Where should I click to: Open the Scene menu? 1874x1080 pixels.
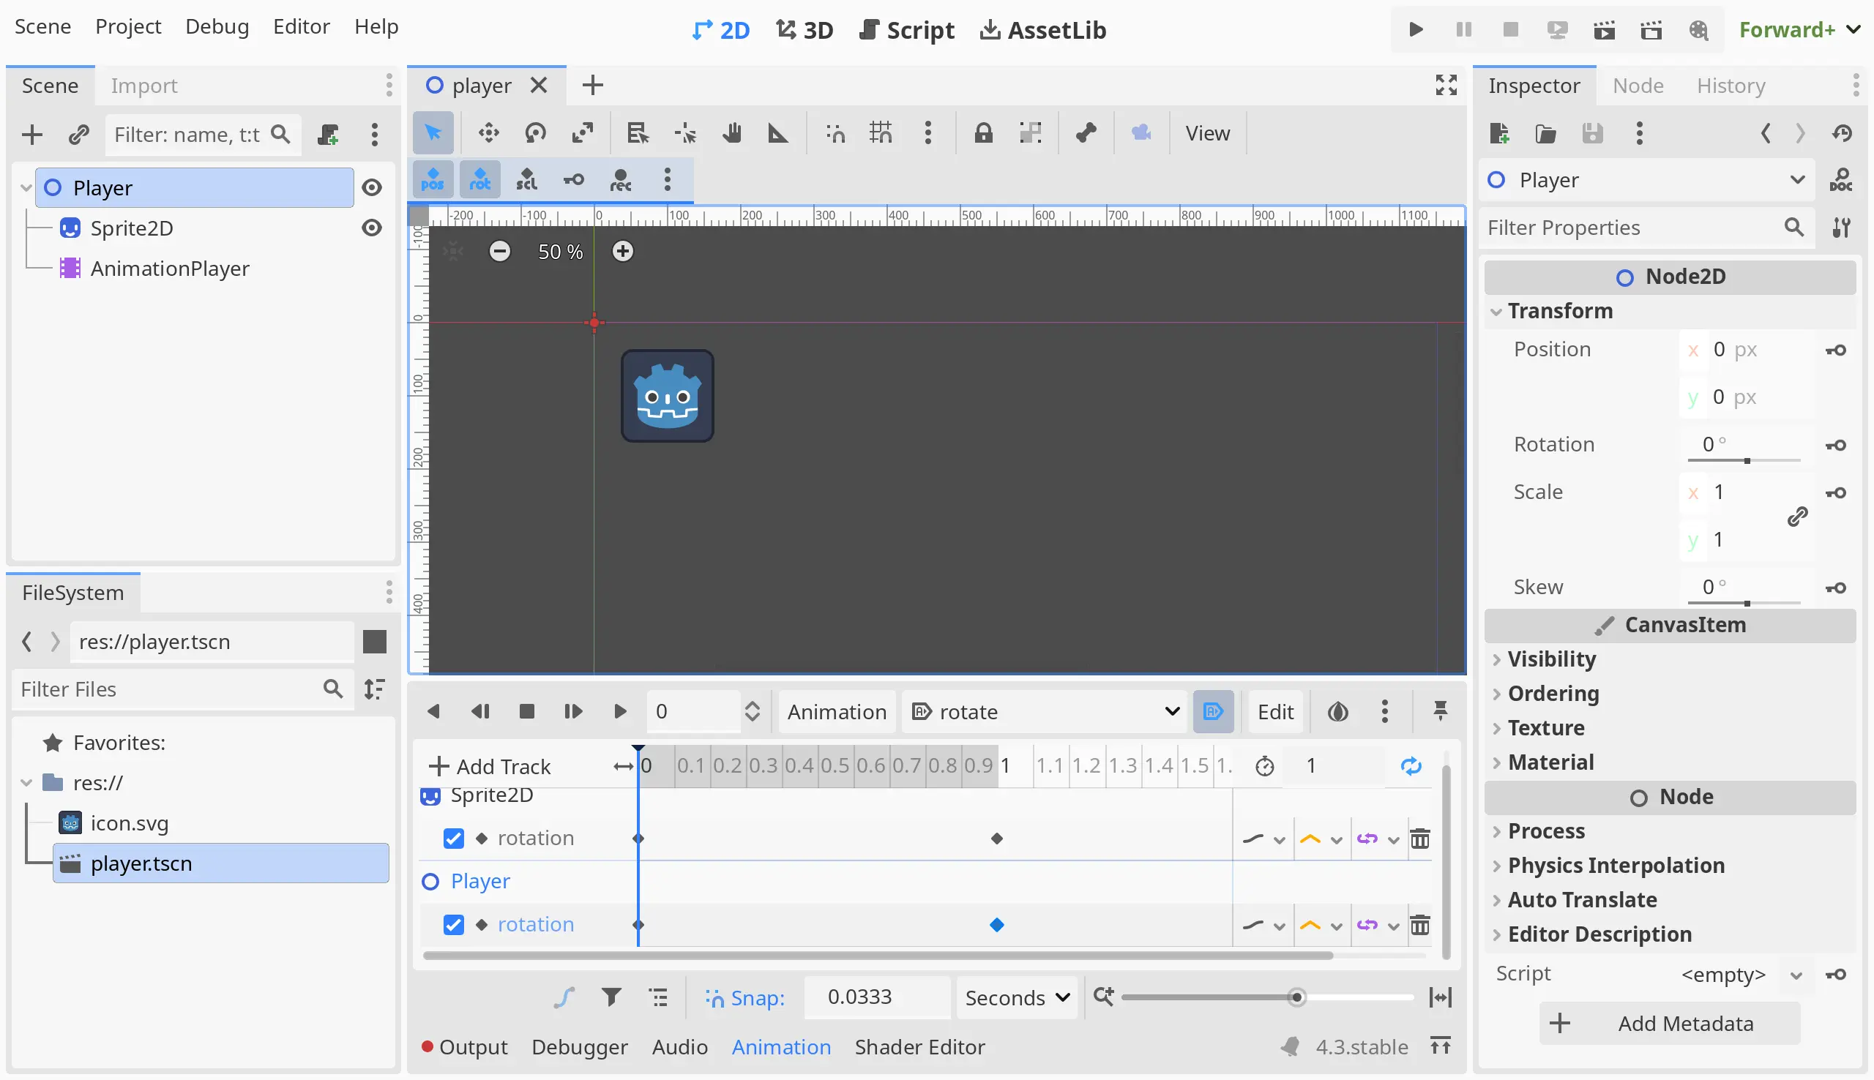click(43, 26)
